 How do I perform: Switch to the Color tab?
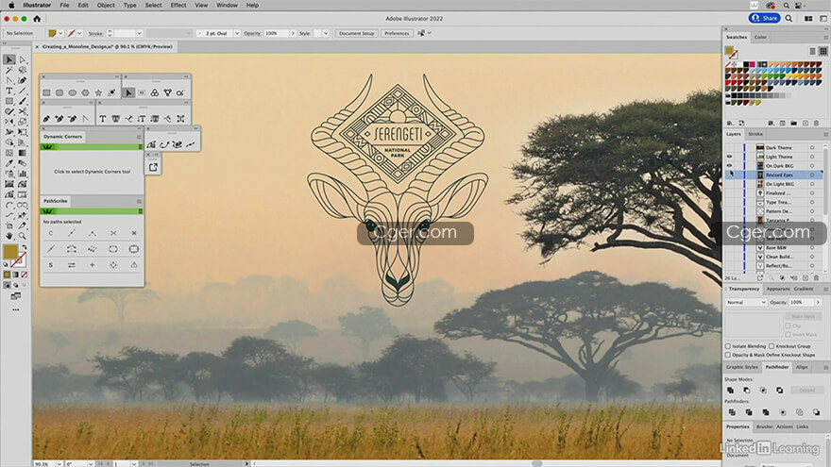coord(760,37)
